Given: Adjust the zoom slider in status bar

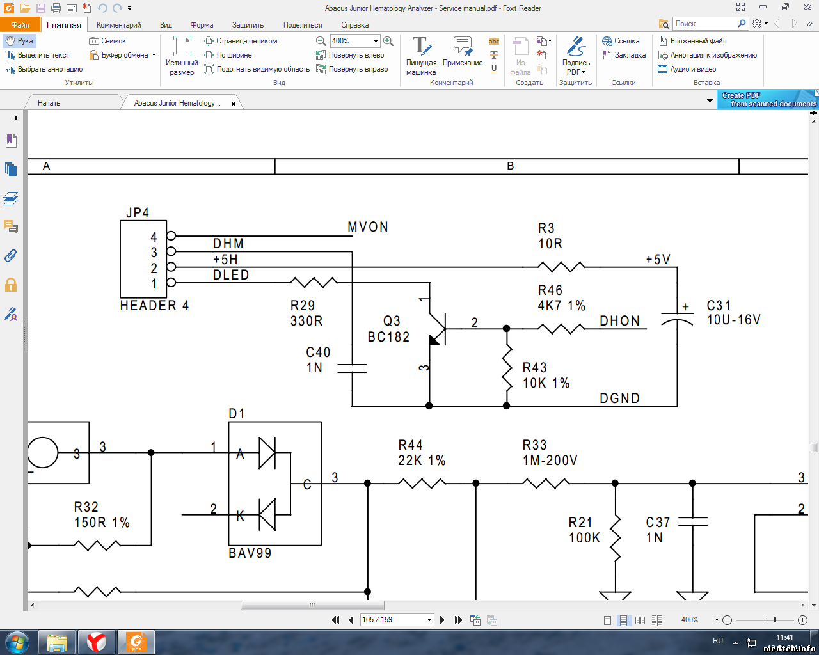Looking at the screenshot, I should pyautogui.click(x=774, y=620).
